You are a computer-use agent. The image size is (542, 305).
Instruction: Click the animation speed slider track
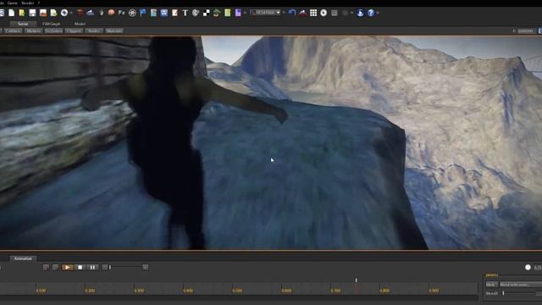point(125,268)
